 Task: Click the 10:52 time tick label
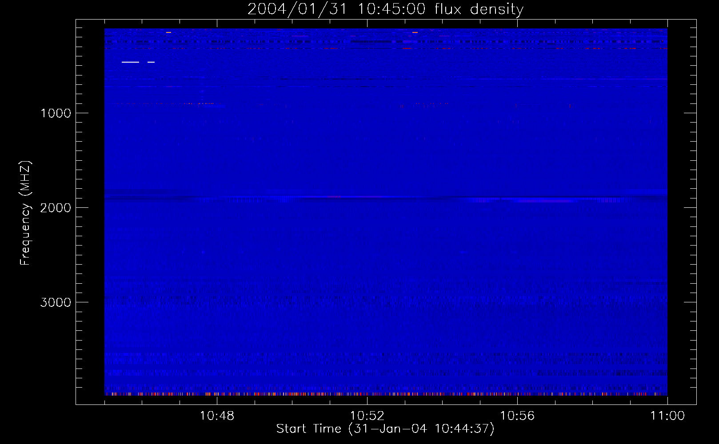point(367,416)
